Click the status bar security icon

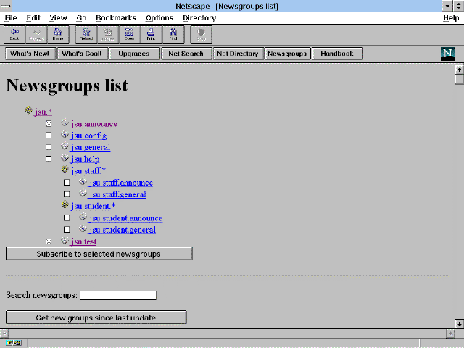tap(13, 343)
